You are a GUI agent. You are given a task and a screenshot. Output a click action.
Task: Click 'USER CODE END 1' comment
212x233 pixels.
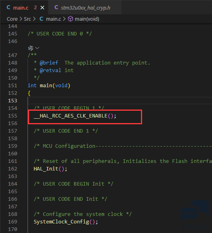[66, 131]
